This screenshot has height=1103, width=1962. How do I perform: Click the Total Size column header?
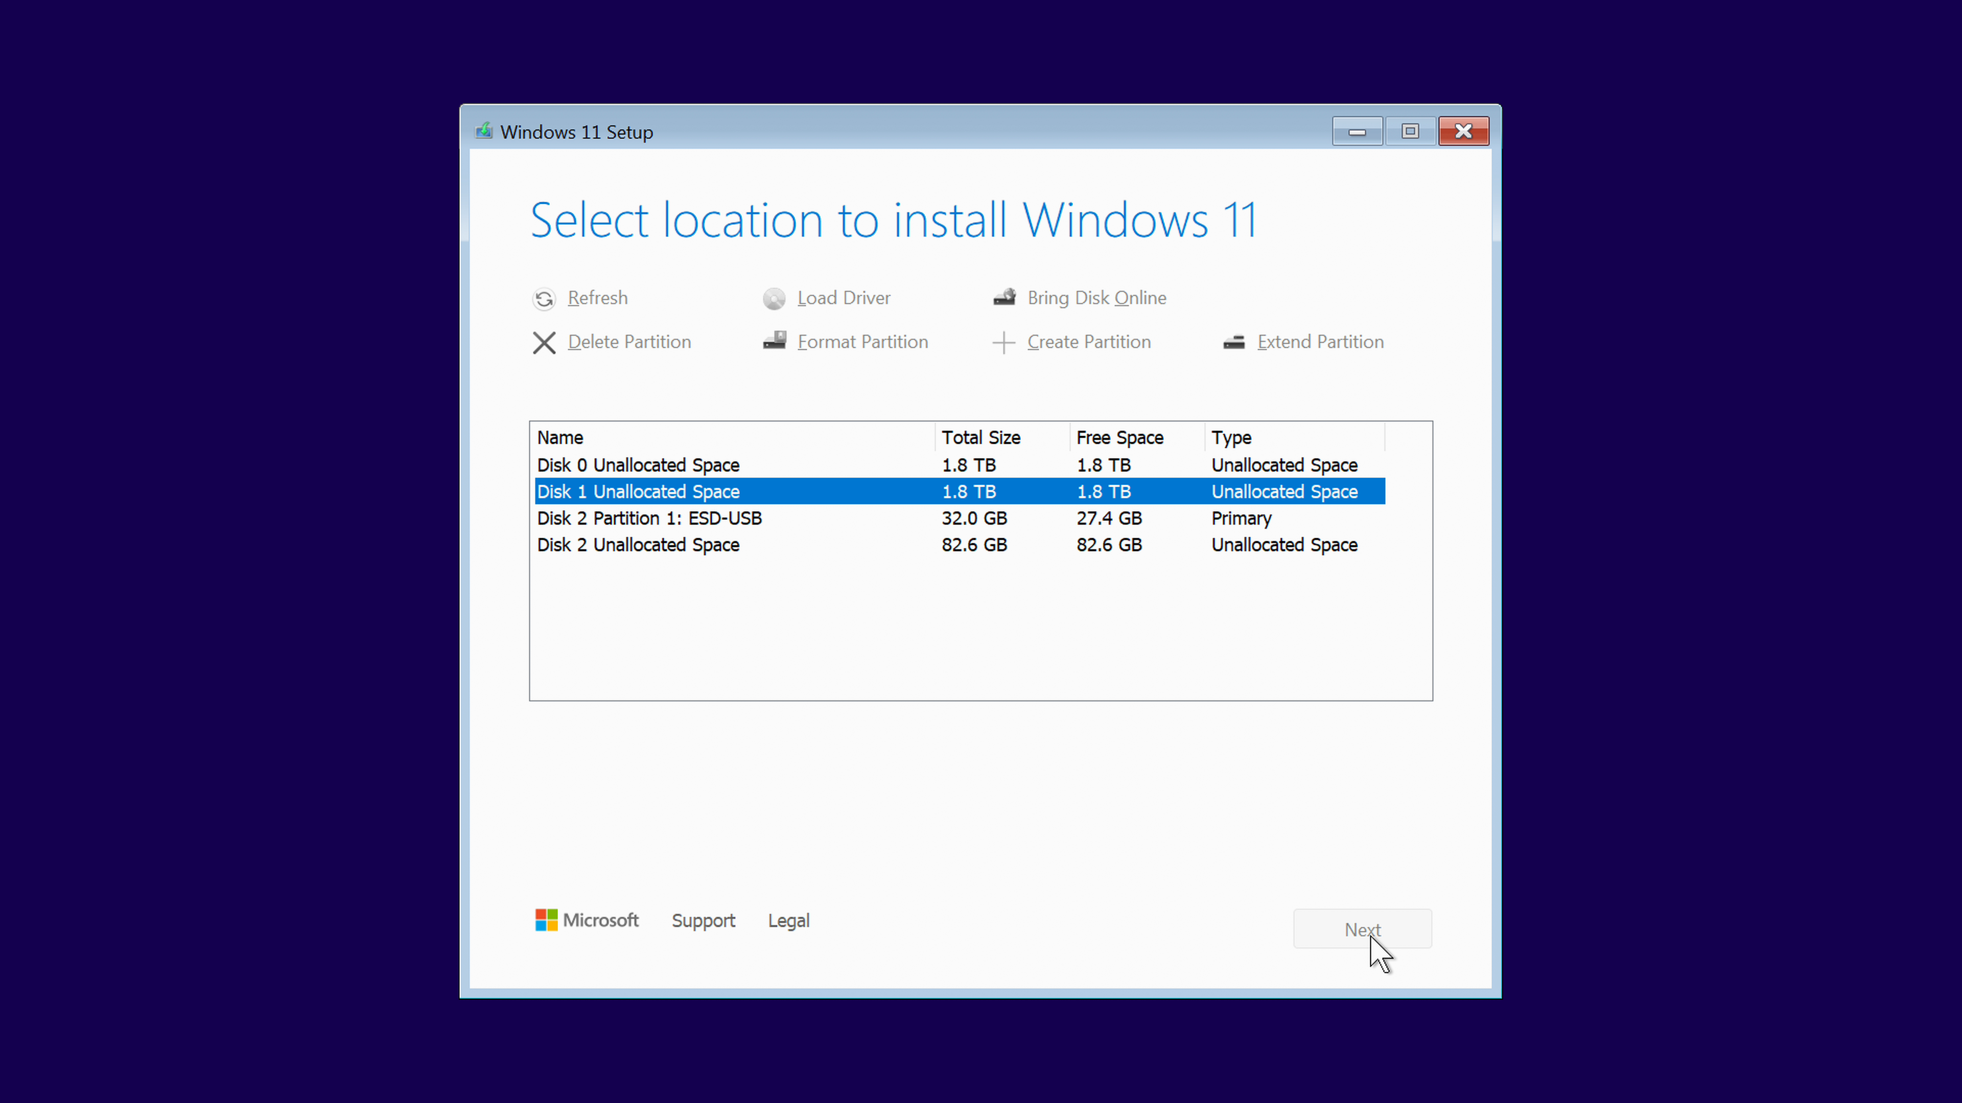[1002, 438]
